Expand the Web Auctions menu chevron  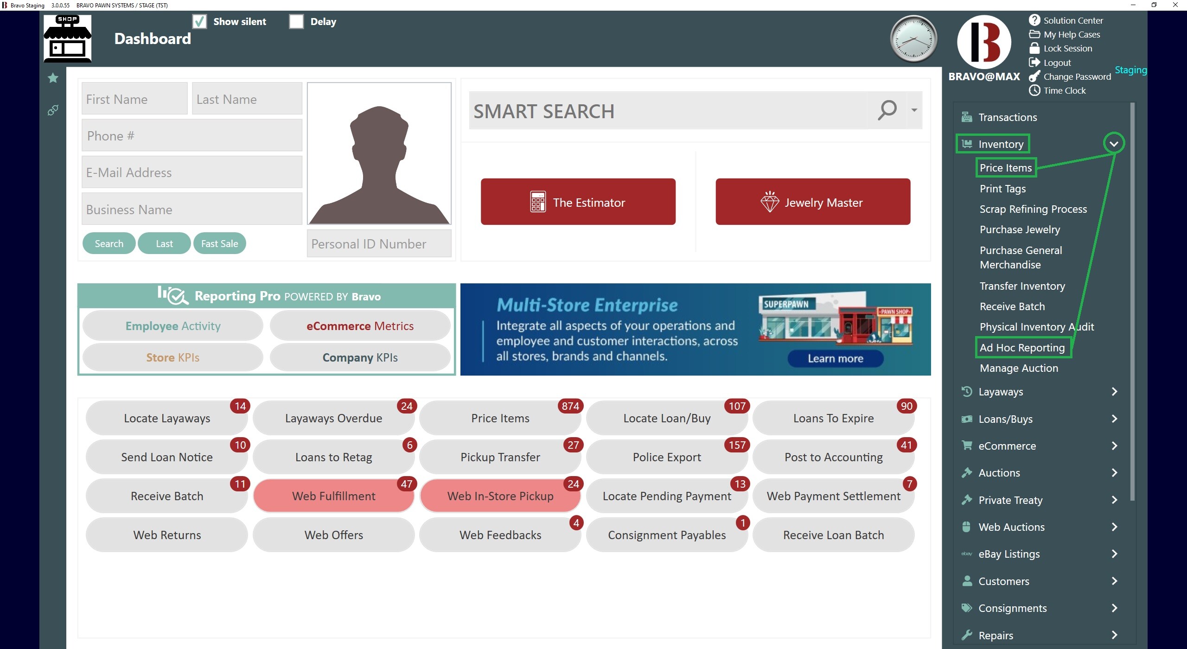coord(1114,527)
